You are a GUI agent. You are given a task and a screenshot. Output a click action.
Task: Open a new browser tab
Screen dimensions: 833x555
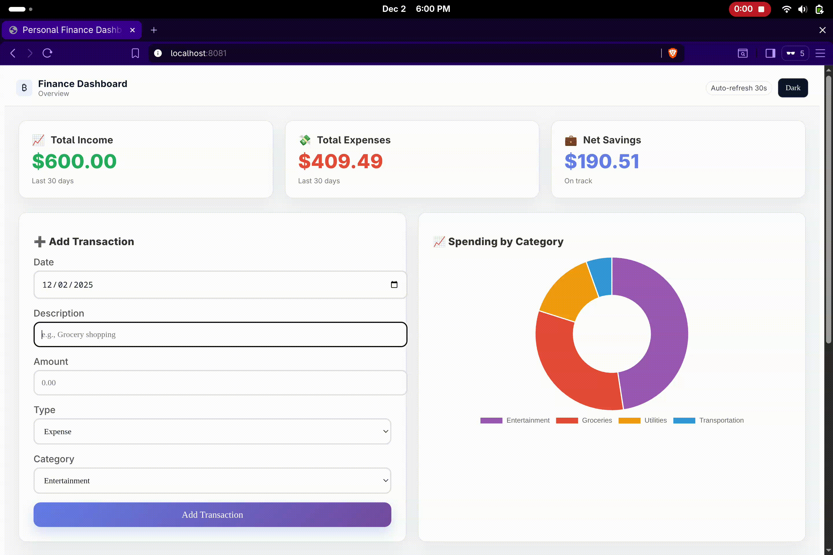click(x=154, y=30)
